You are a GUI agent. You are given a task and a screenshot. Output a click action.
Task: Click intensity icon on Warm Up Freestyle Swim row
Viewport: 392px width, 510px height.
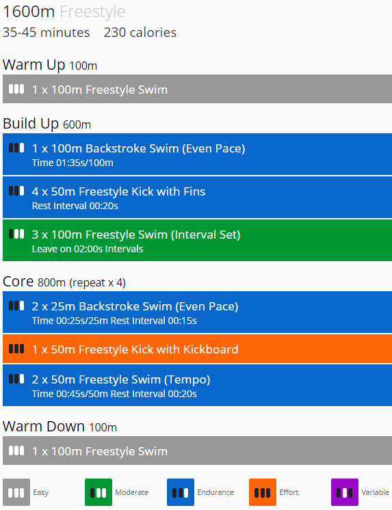[x=16, y=89]
